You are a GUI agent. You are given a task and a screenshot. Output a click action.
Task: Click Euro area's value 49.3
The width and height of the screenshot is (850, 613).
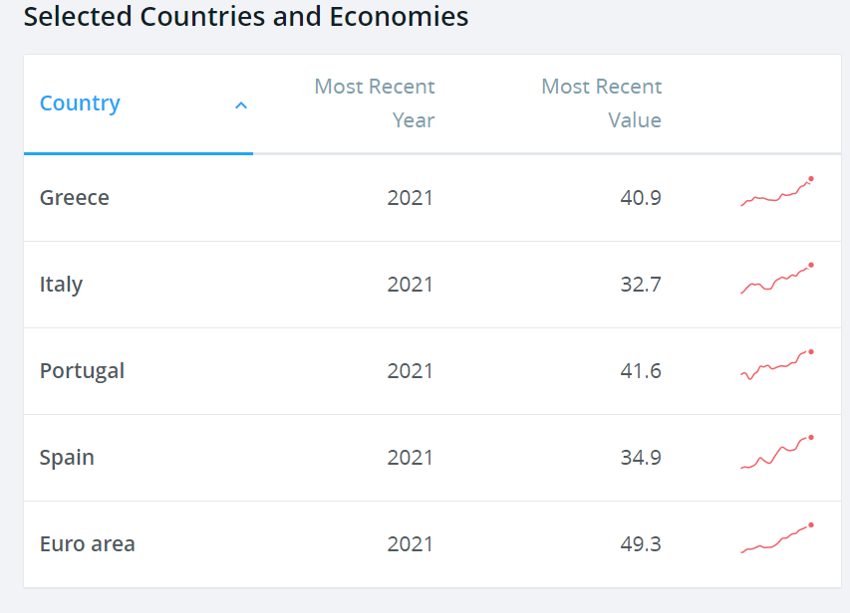[x=640, y=544]
